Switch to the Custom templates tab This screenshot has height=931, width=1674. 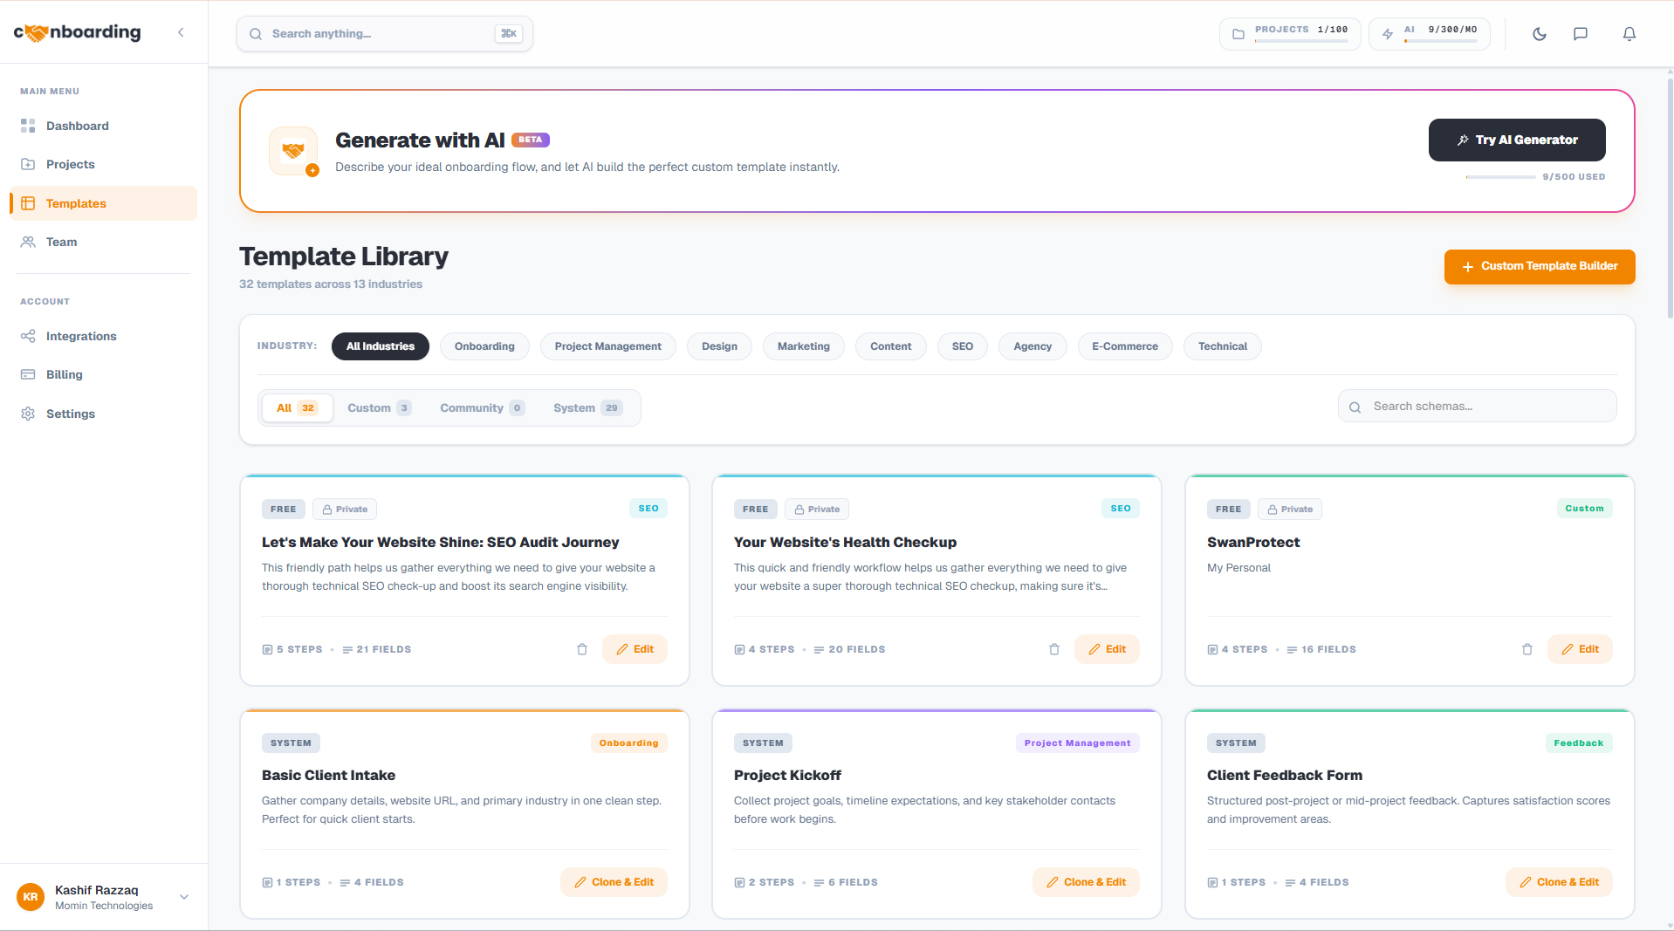pyautogui.click(x=378, y=407)
